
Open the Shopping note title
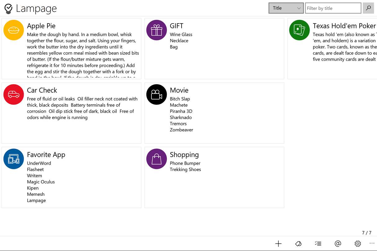[184, 155]
